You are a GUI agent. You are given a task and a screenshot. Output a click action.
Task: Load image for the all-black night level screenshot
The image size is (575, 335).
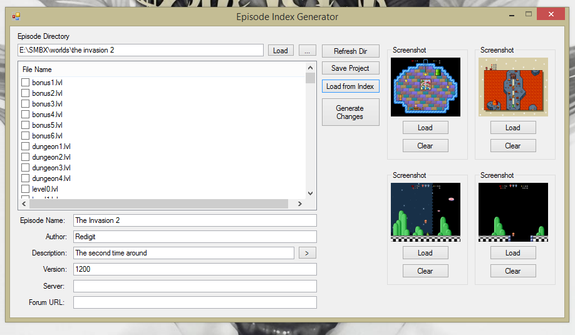[513, 253]
